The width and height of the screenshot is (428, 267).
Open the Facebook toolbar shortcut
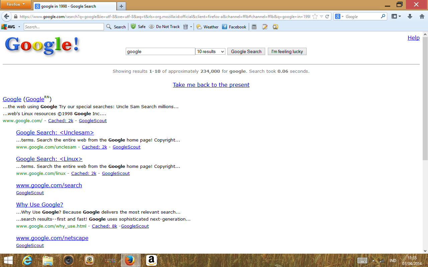click(x=234, y=27)
